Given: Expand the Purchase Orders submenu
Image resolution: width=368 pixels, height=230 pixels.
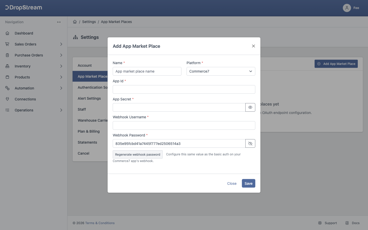Looking at the screenshot, I should [61, 55].
